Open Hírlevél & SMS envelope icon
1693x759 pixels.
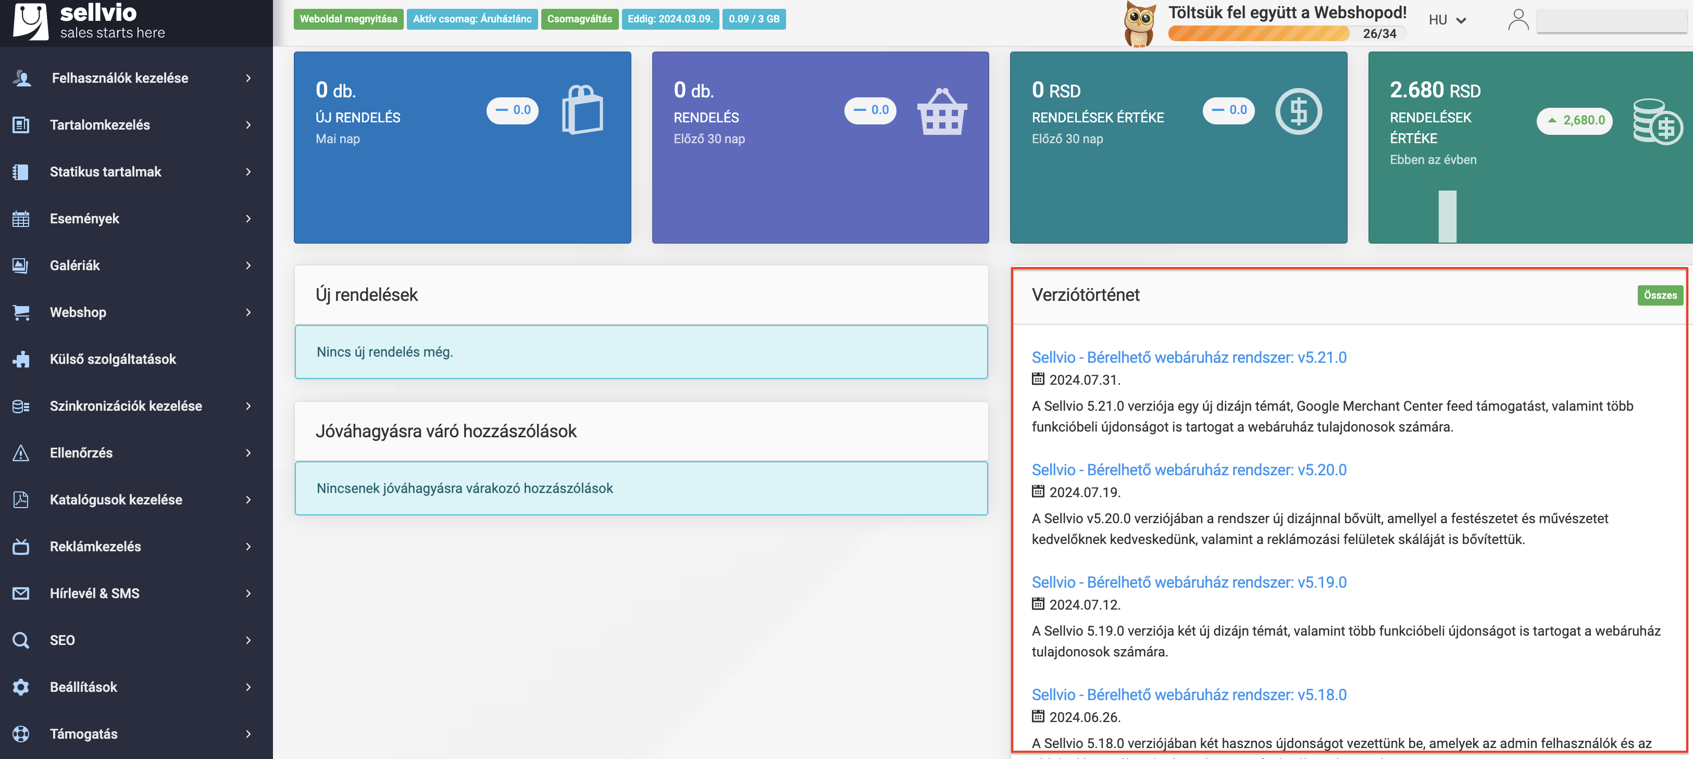click(x=20, y=593)
